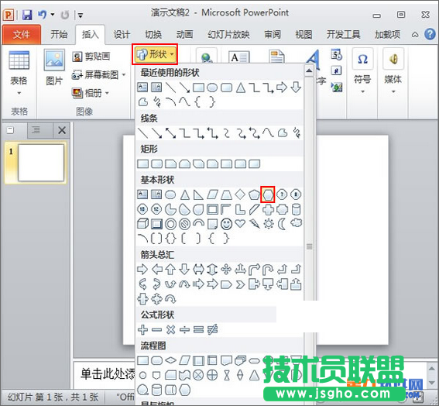This screenshot has height=406, width=439.
Task: Open Customize Quick Access Toolbar dropdown
Action: (81, 15)
